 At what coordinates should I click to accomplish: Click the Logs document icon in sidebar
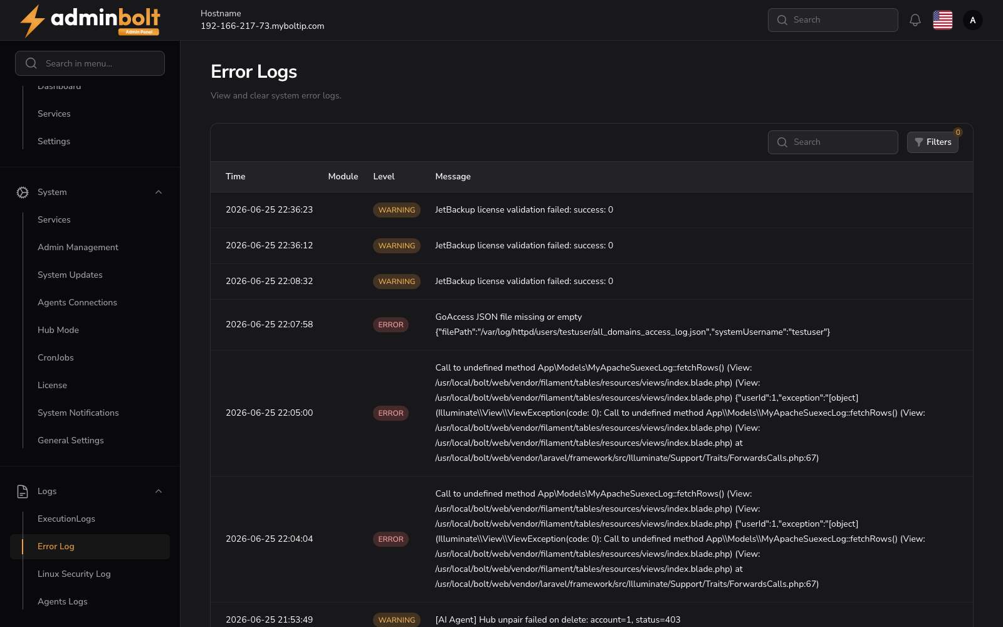pyautogui.click(x=23, y=492)
